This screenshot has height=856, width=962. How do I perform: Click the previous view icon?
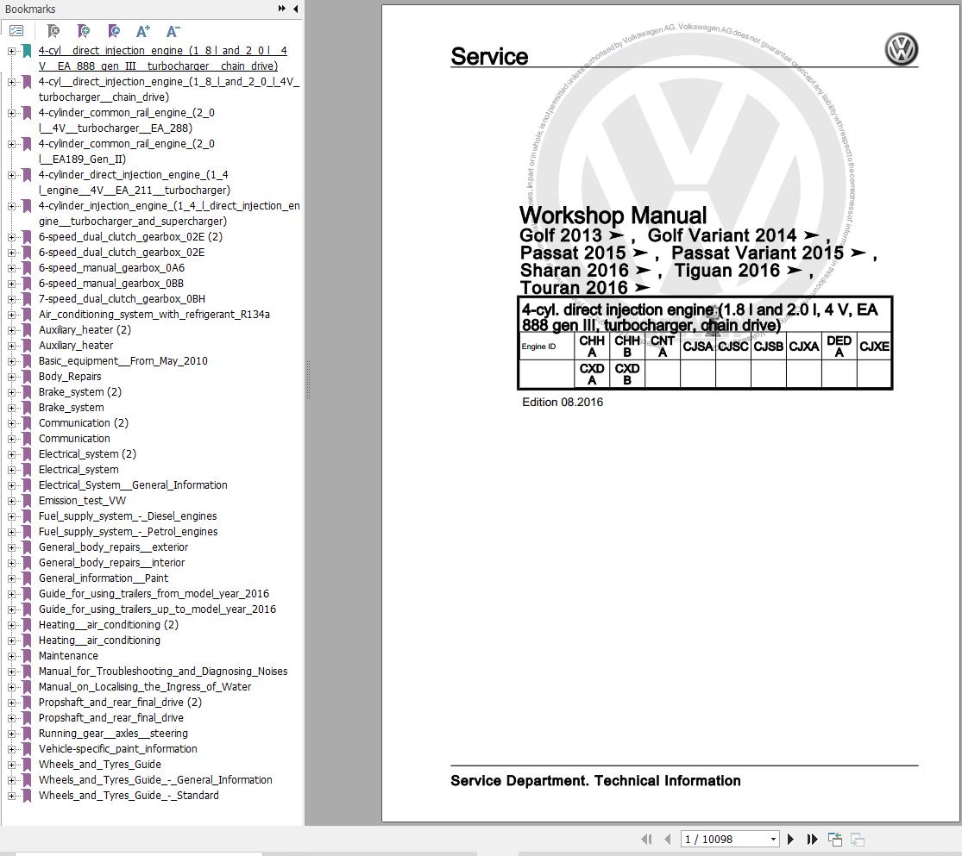coord(834,838)
